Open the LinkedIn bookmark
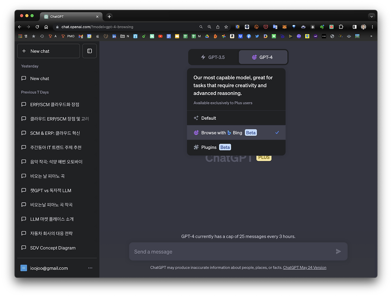 coord(114,36)
